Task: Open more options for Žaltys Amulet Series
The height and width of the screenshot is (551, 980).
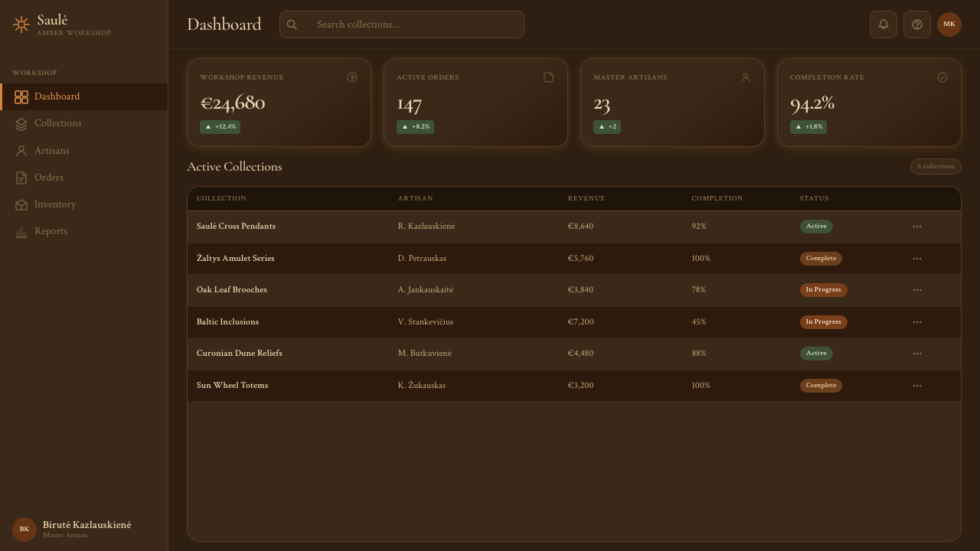Action: point(917,259)
